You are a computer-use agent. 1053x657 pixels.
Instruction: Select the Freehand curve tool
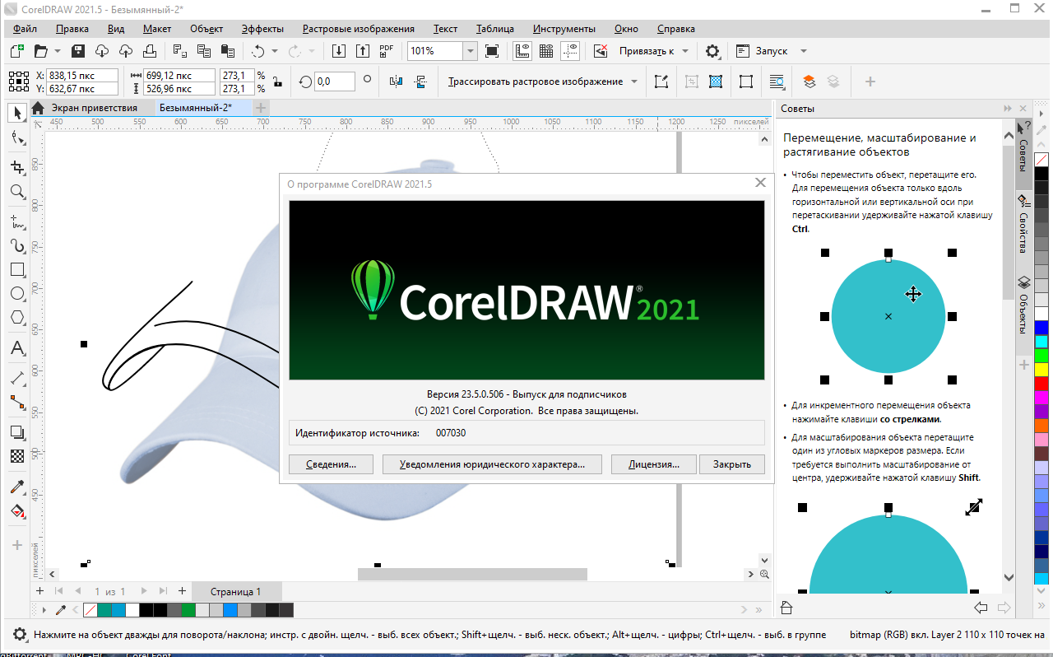coord(17,221)
